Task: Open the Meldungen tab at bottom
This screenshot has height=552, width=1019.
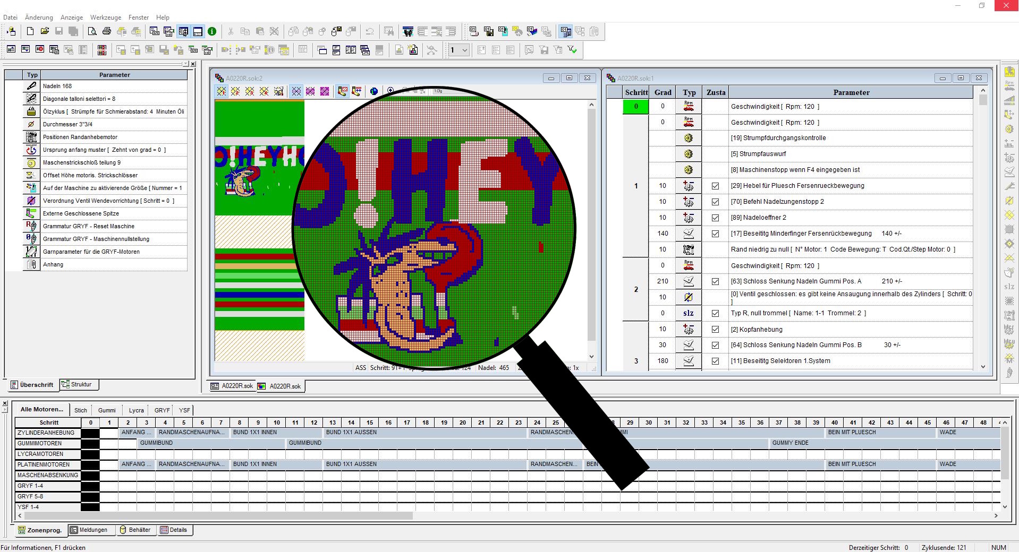Action: click(x=91, y=530)
